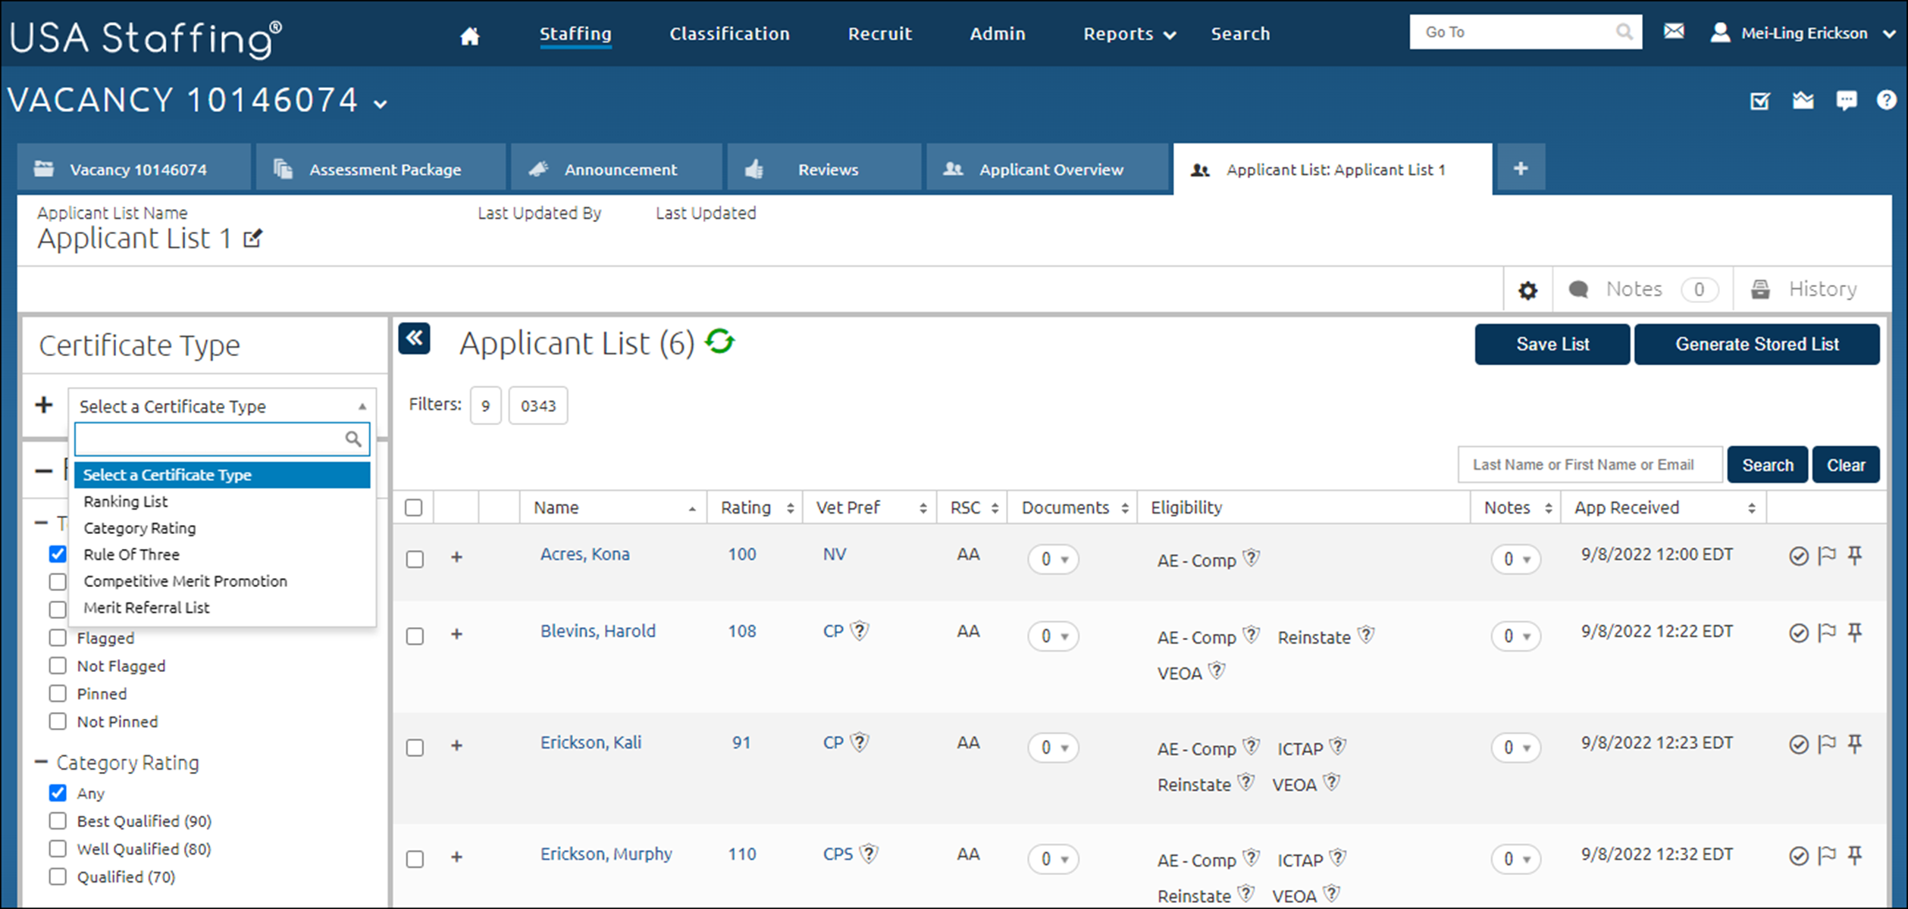The height and width of the screenshot is (909, 1908).
Task: Open the Vacancy 10146074 title dropdown
Action: click(x=381, y=105)
